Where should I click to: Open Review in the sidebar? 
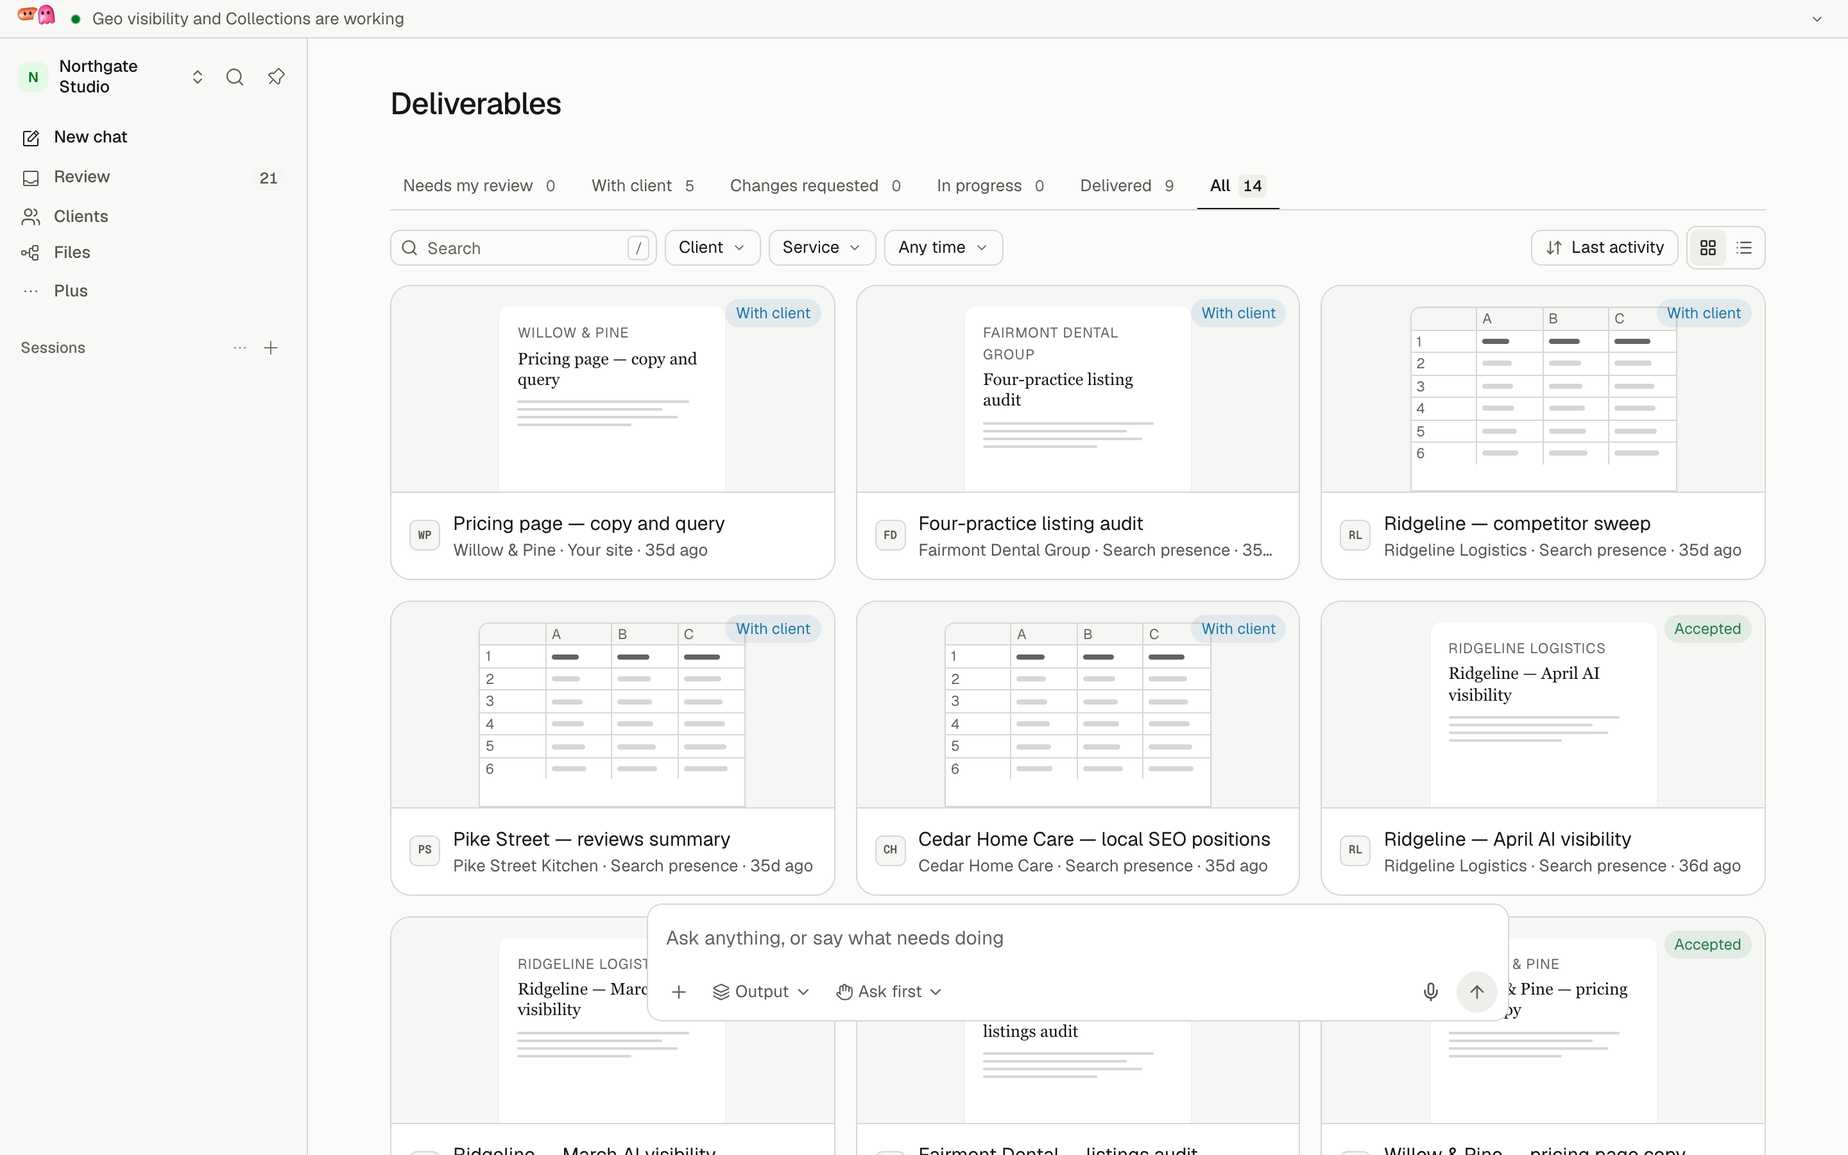[x=153, y=177]
